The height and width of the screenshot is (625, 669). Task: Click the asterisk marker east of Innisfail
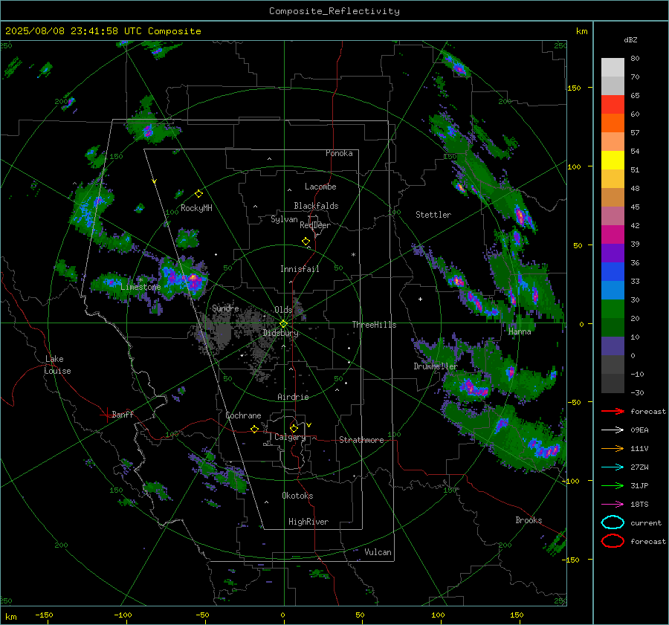coord(353,255)
